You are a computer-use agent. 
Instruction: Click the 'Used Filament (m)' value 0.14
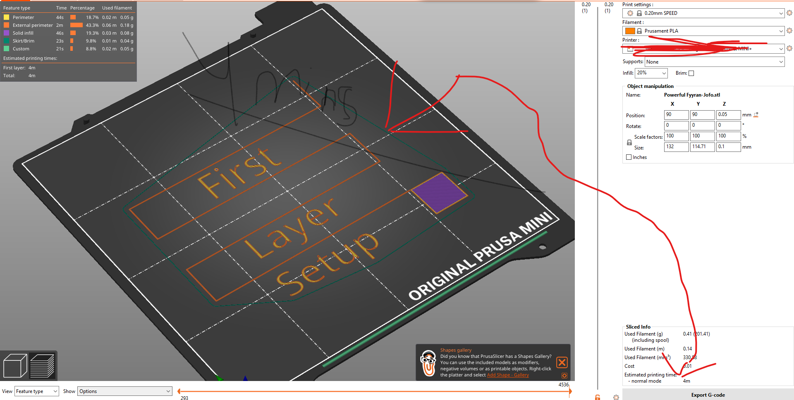(x=687, y=349)
